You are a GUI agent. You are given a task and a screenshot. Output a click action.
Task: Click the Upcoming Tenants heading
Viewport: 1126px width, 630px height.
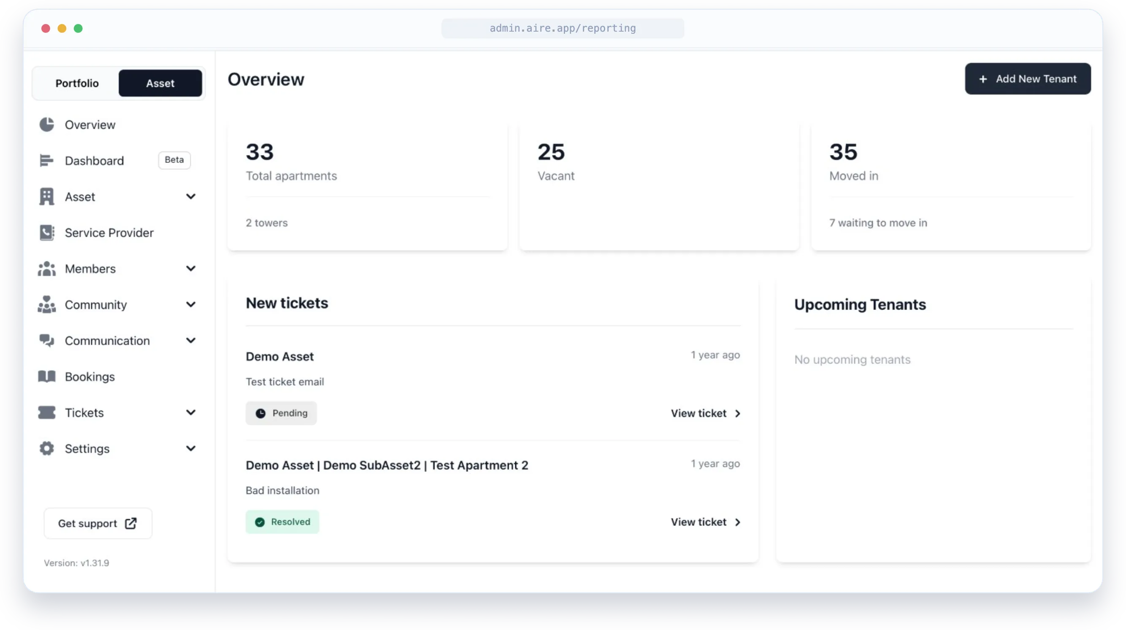(860, 304)
